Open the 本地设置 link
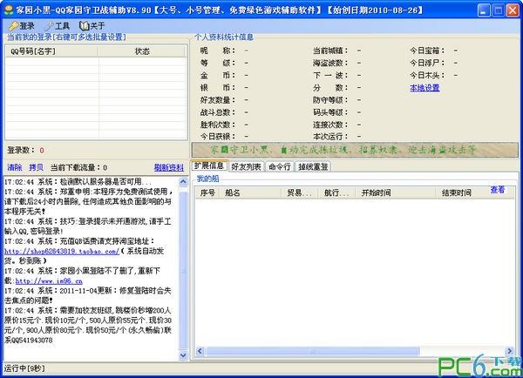523x378 pixels. (425, 88)
